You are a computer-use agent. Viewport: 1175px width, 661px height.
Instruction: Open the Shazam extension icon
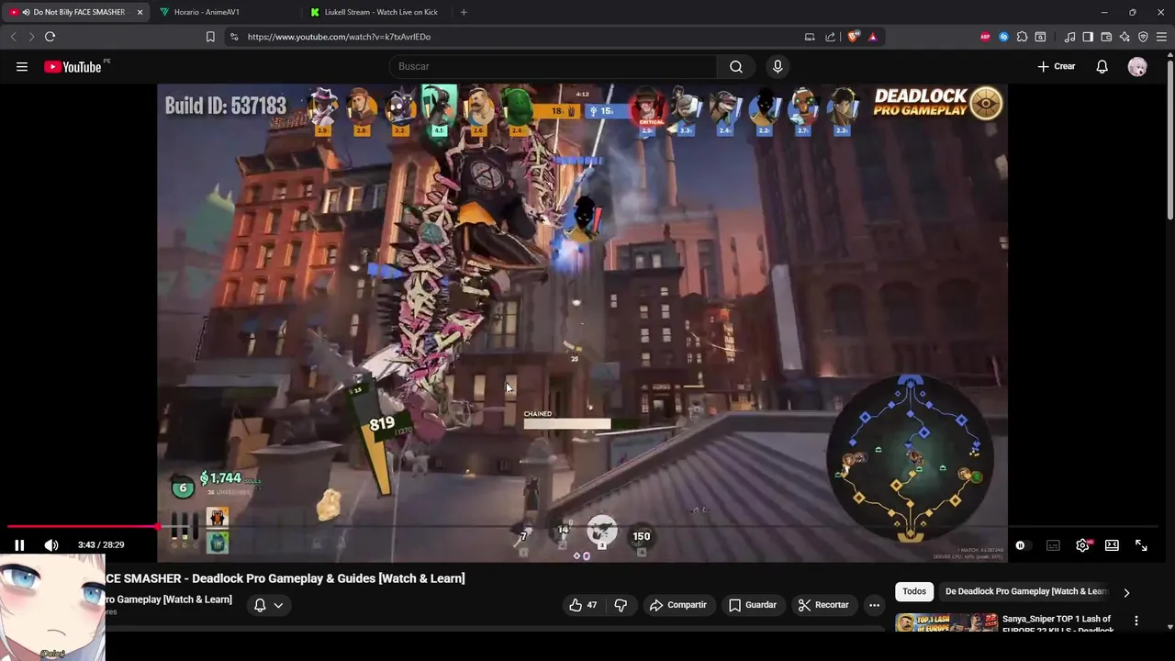[x=1003, y=37]
